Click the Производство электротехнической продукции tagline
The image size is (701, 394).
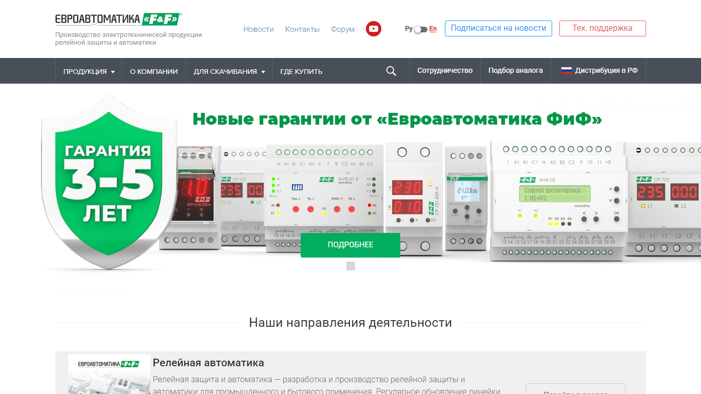pyautogui.click(x=129, y=38)
